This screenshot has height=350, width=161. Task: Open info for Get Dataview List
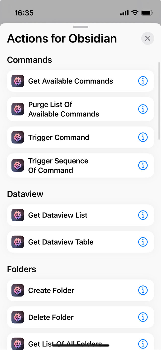[x=143, y=215]
